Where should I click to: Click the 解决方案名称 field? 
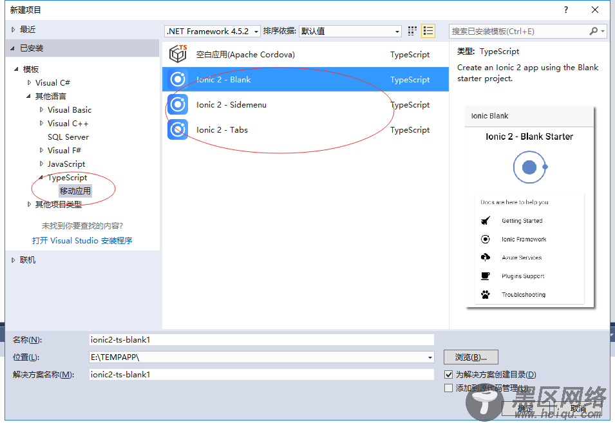(261, 374)
